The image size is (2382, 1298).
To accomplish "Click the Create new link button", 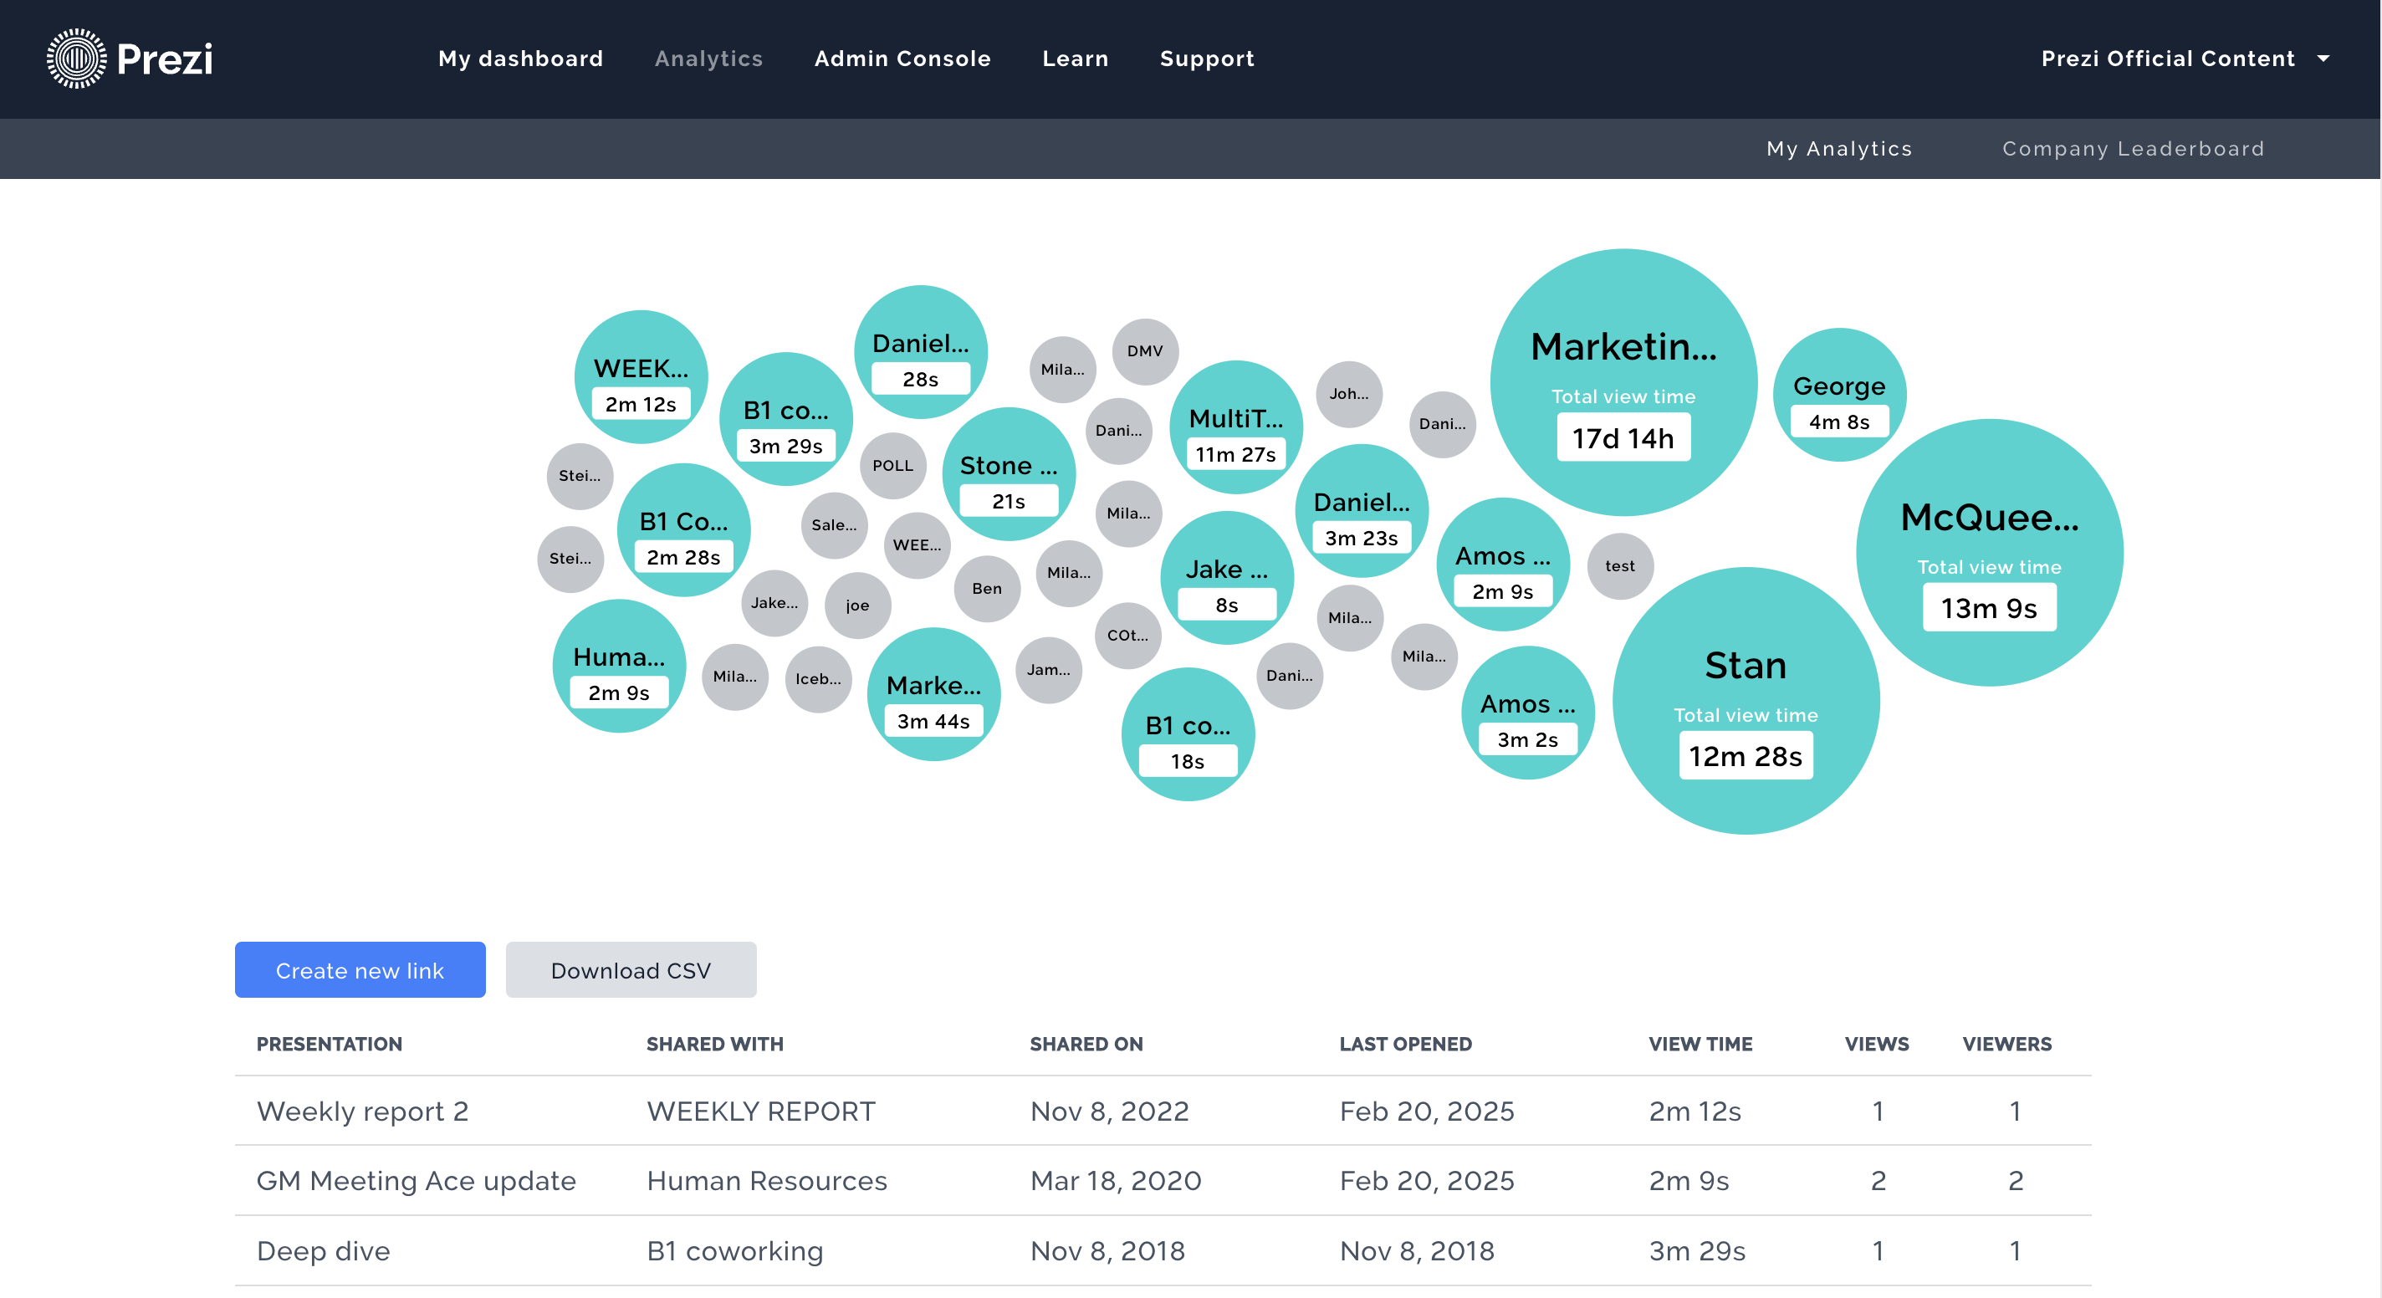I will 360,970.
